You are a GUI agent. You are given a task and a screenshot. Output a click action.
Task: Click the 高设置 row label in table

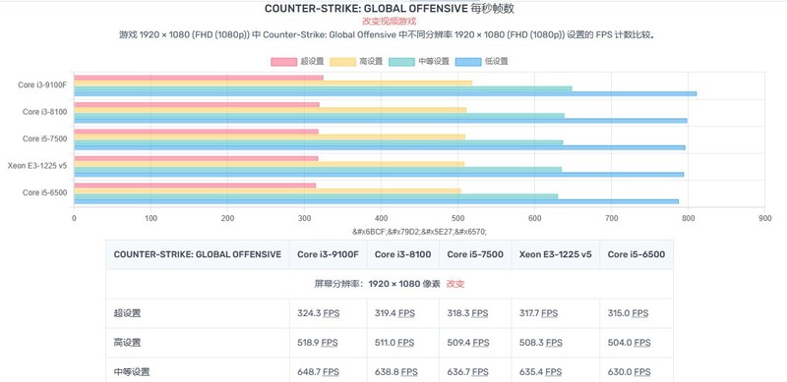[128, 343]
